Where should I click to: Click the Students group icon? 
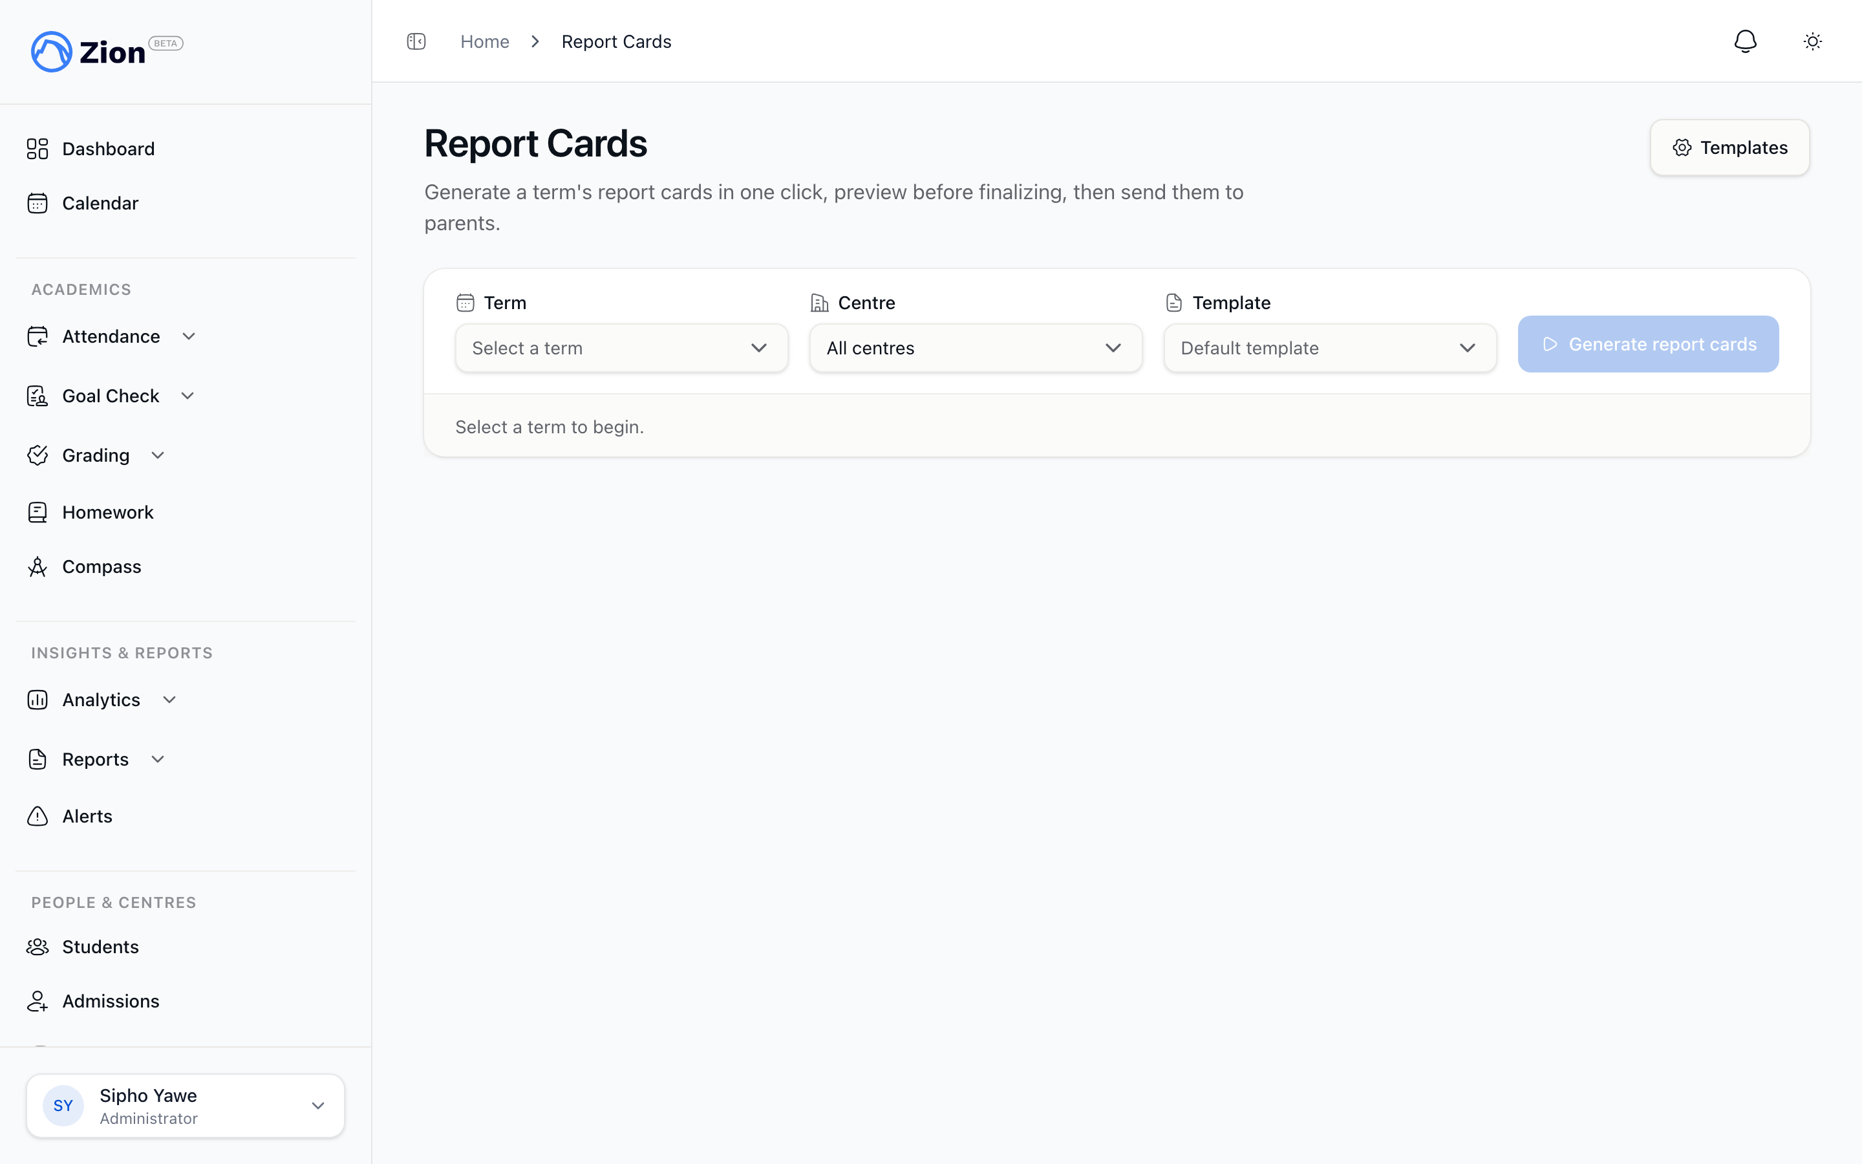pos(37,947)
